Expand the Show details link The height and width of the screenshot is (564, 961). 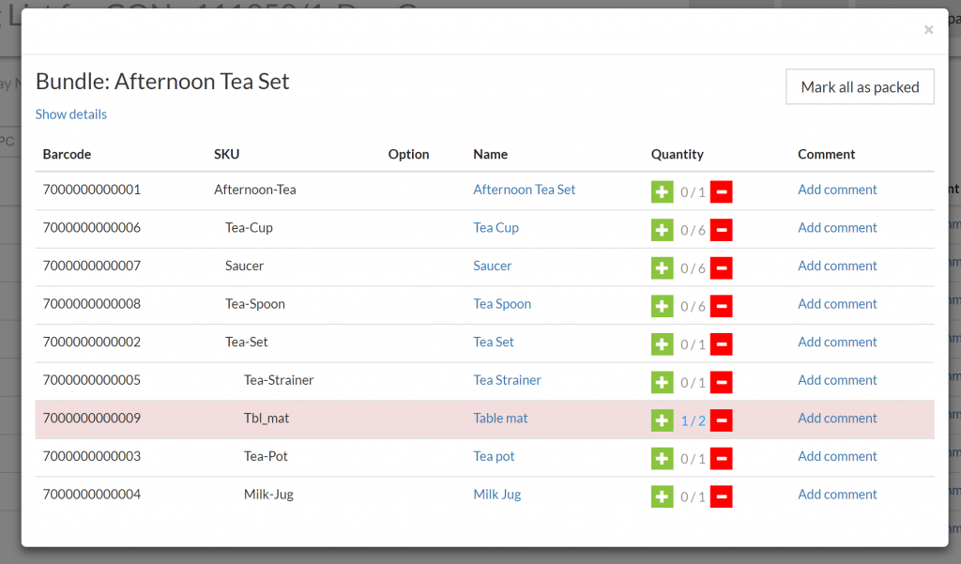[x=71, y=114]
